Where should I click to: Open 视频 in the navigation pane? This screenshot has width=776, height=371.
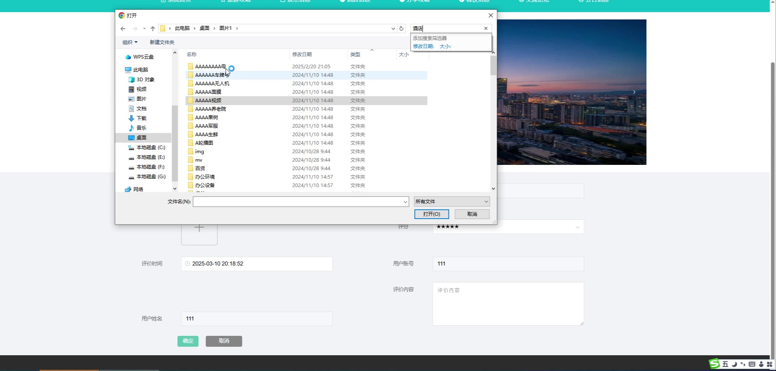click(141, 89)
